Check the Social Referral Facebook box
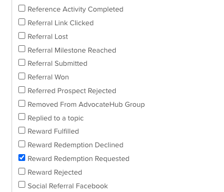This screenshot has height=192, width=224. 22,185
